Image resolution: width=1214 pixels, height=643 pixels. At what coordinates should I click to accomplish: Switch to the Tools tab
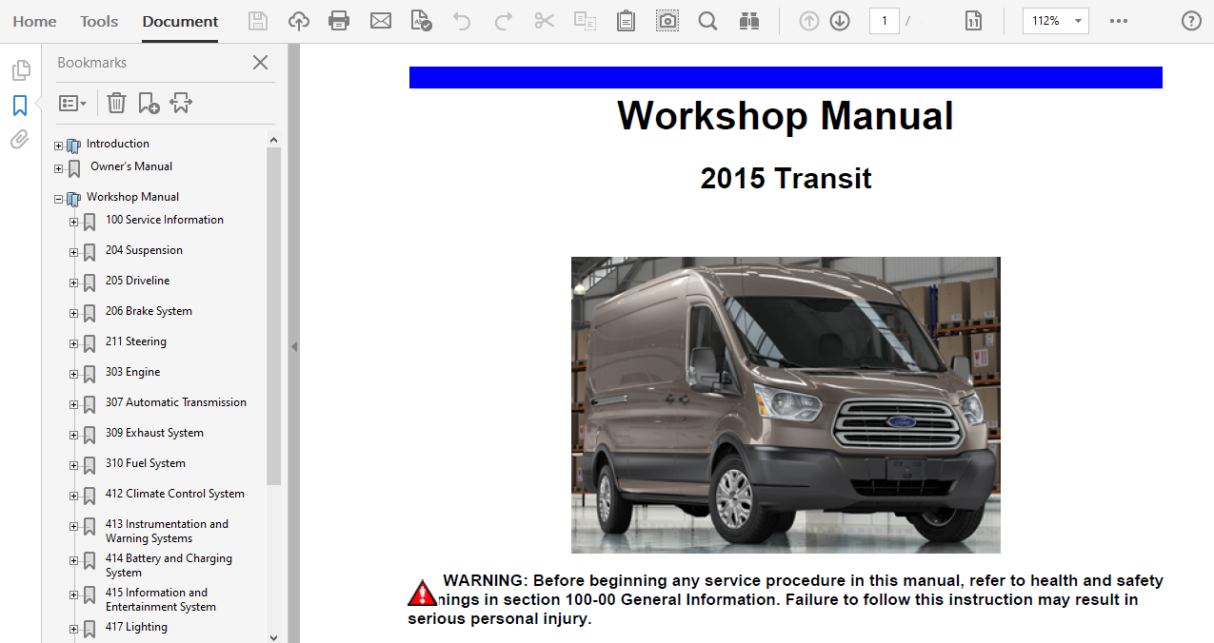point(99,21)
